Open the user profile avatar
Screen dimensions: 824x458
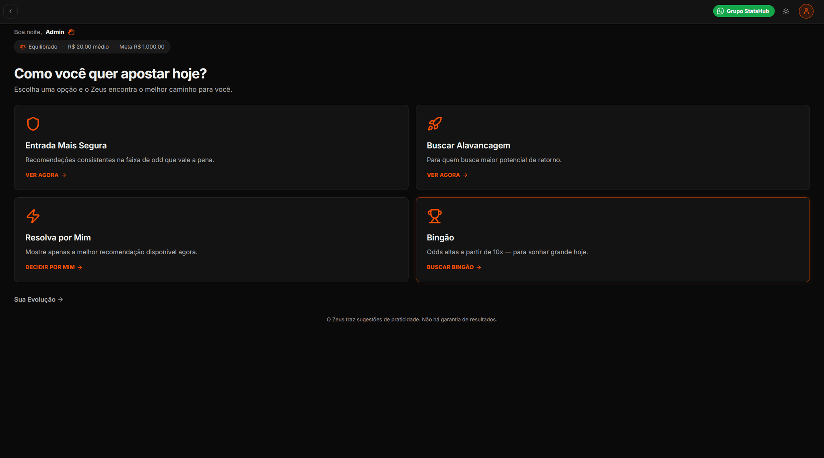point(806,11)
